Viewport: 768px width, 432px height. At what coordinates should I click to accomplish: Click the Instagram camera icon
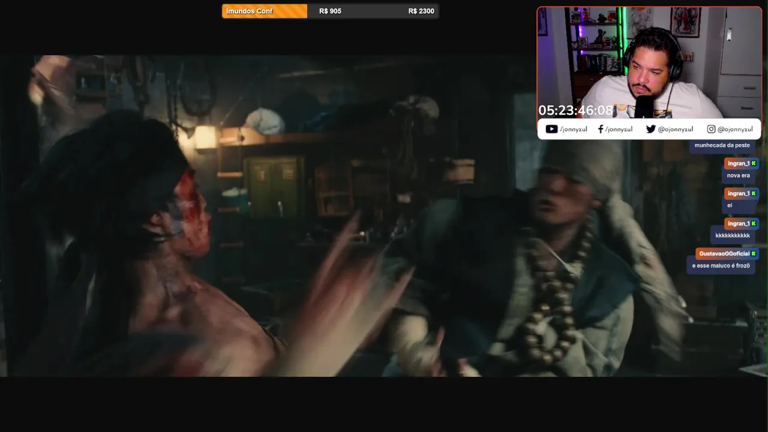[711, 129]
